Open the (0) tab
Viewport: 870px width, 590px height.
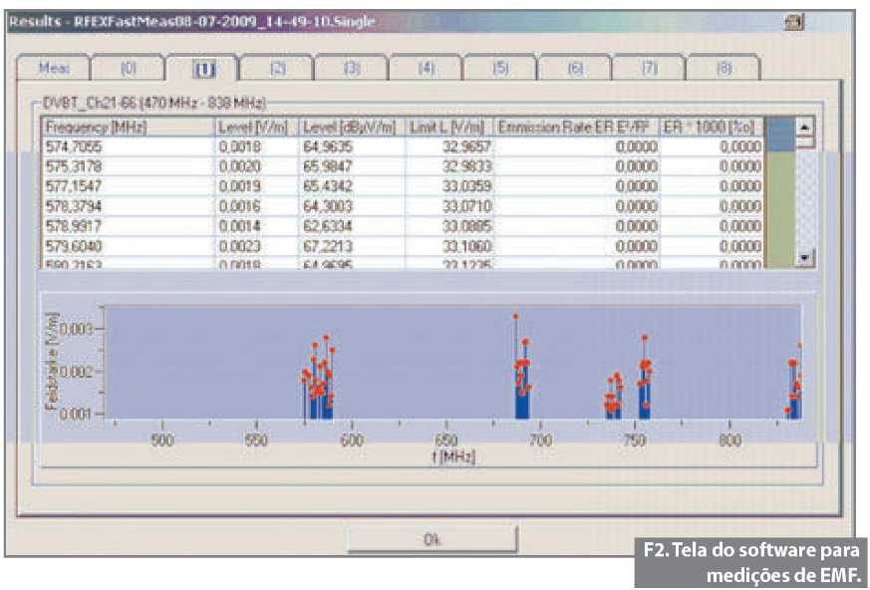tap(128, 68)
